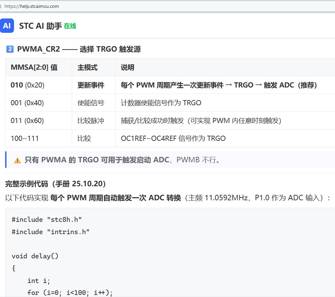Click the 'int i;' code line
Viewport: 335px width, 297px height.
[38, 281]
